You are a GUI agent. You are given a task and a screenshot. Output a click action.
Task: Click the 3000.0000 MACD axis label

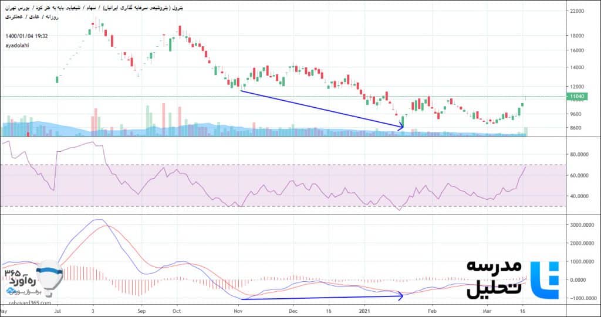pos(581,225)
